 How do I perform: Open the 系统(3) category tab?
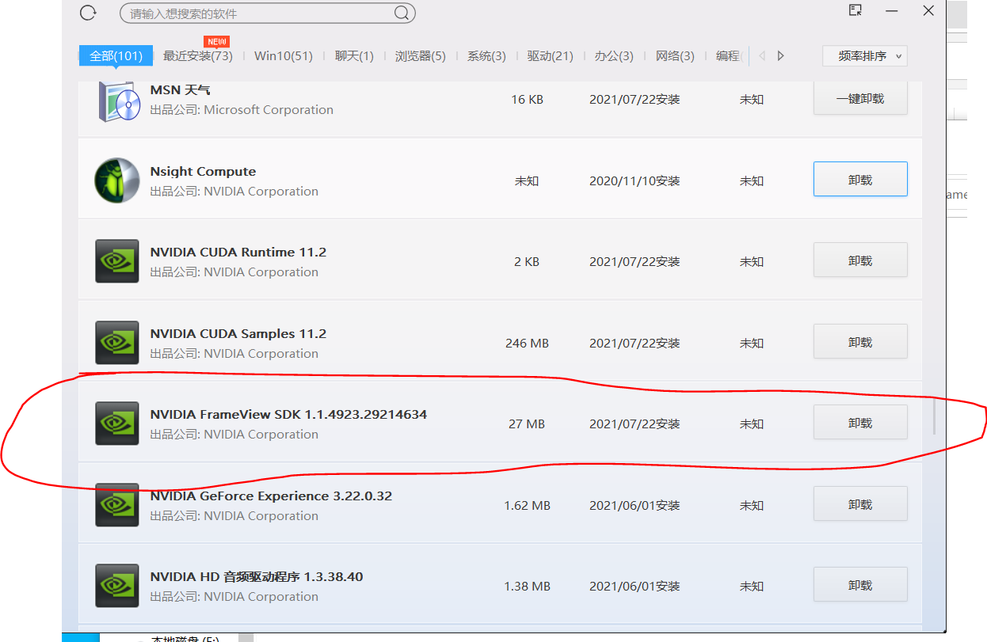[x=486, y=56]
